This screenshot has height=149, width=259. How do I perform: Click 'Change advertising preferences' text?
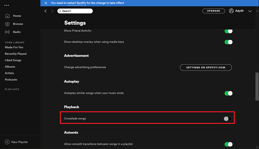[x=85, y=67]
